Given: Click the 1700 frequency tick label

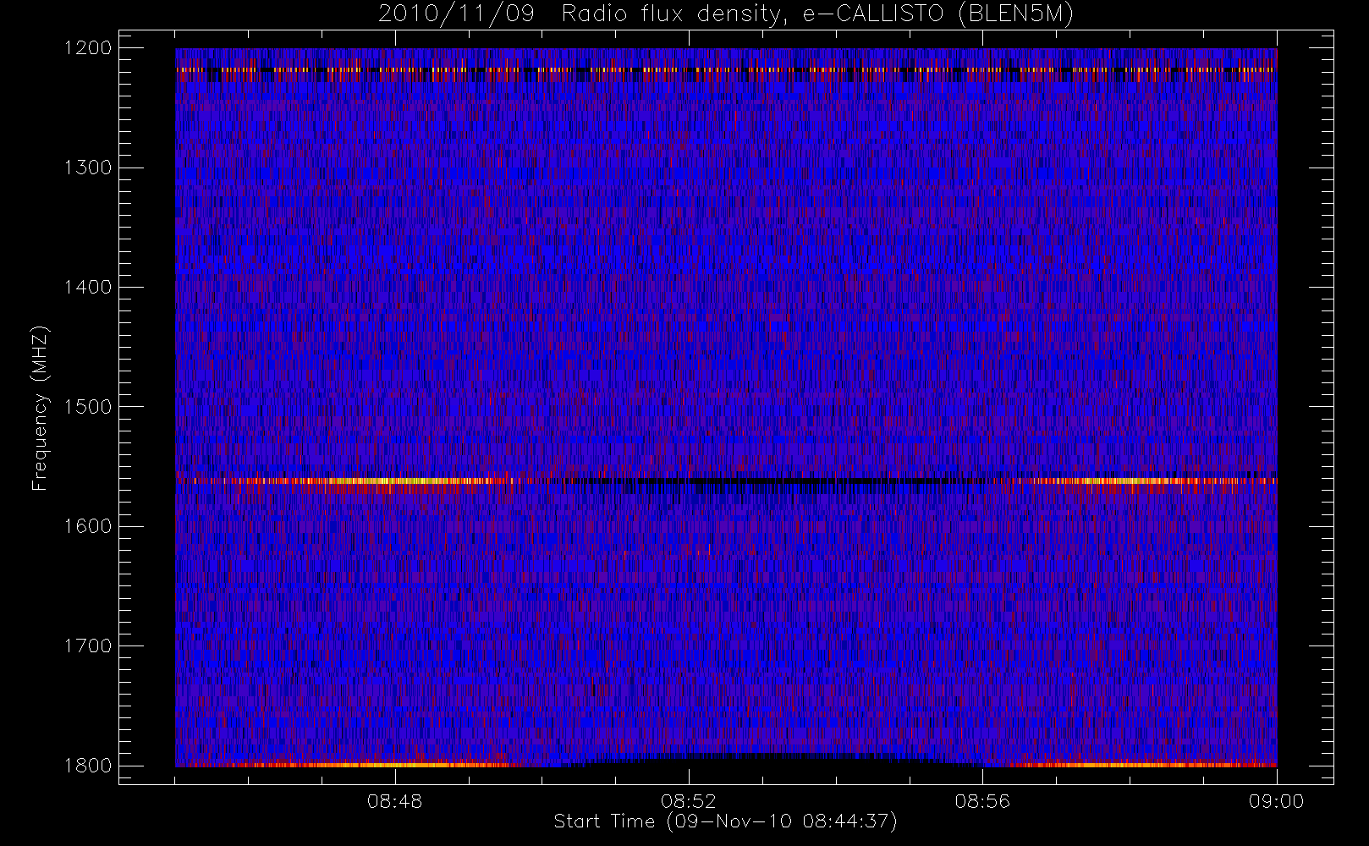Looking at the screenshot, I should [x=88, y=645].
